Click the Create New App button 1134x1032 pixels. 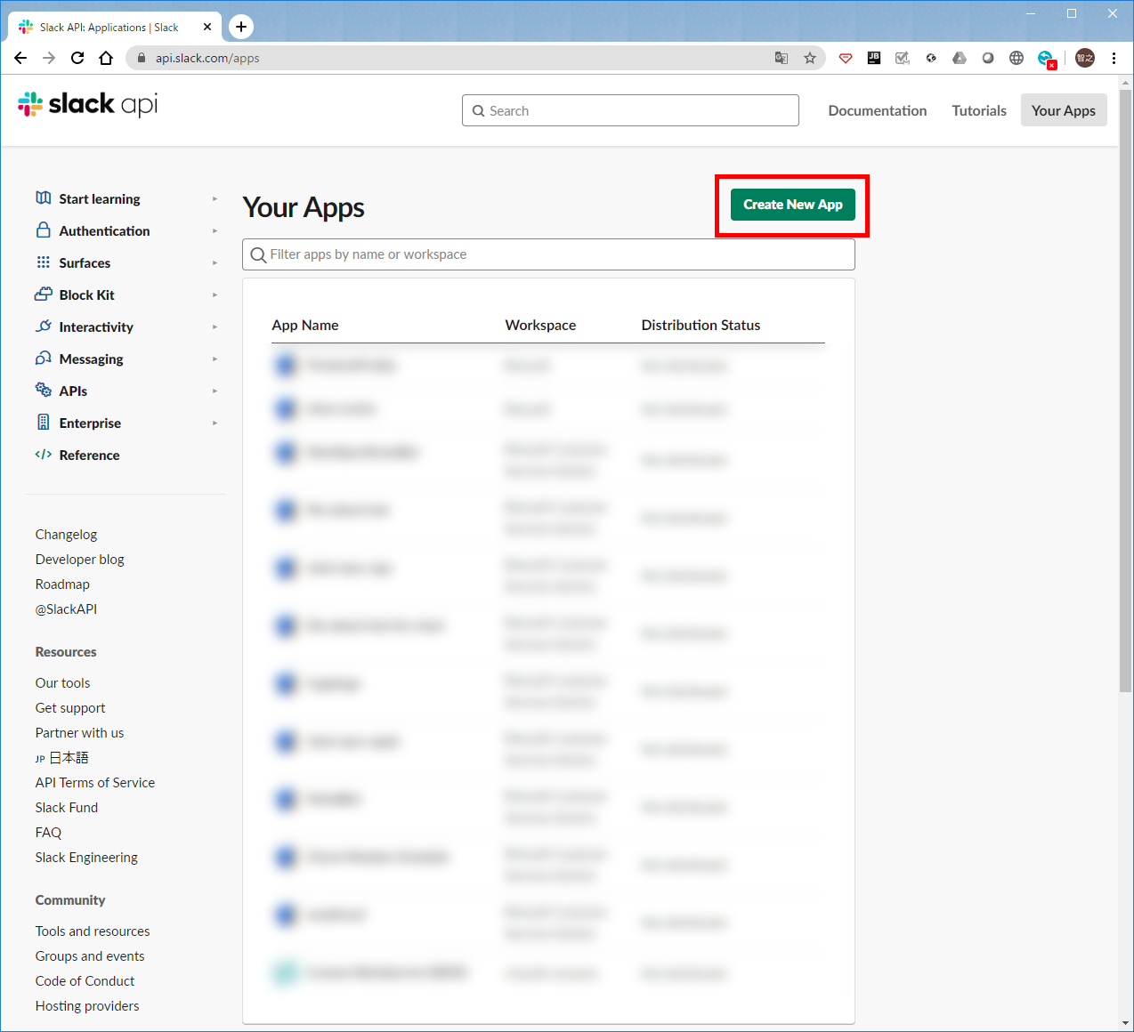(x=793, y=205)
